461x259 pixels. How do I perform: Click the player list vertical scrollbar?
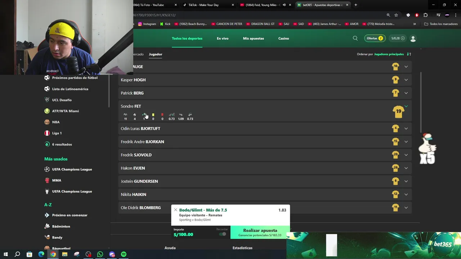coord(421,102)
